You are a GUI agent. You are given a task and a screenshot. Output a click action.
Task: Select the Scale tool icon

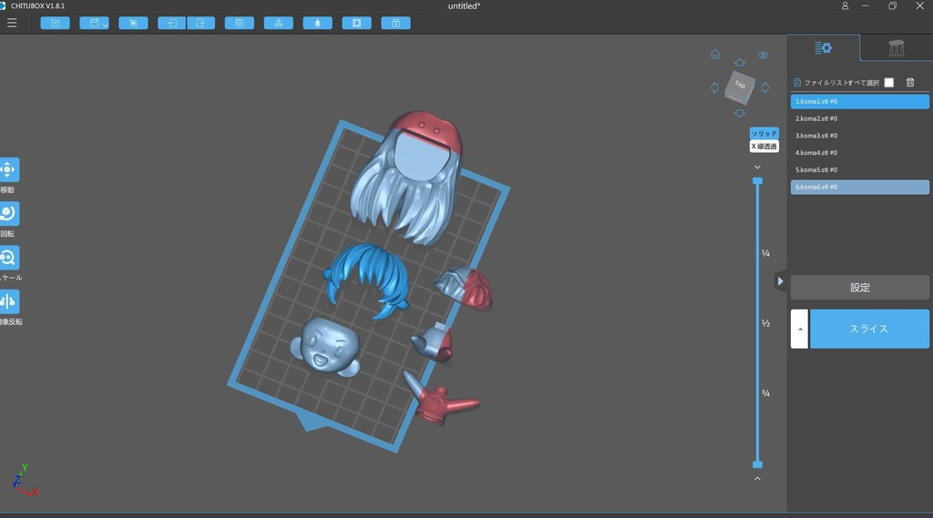8,258
